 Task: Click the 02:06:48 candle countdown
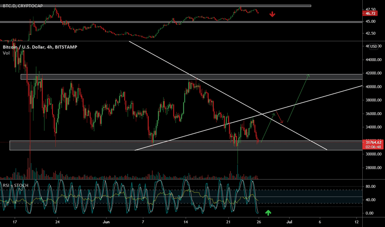[x=373, y=147]
